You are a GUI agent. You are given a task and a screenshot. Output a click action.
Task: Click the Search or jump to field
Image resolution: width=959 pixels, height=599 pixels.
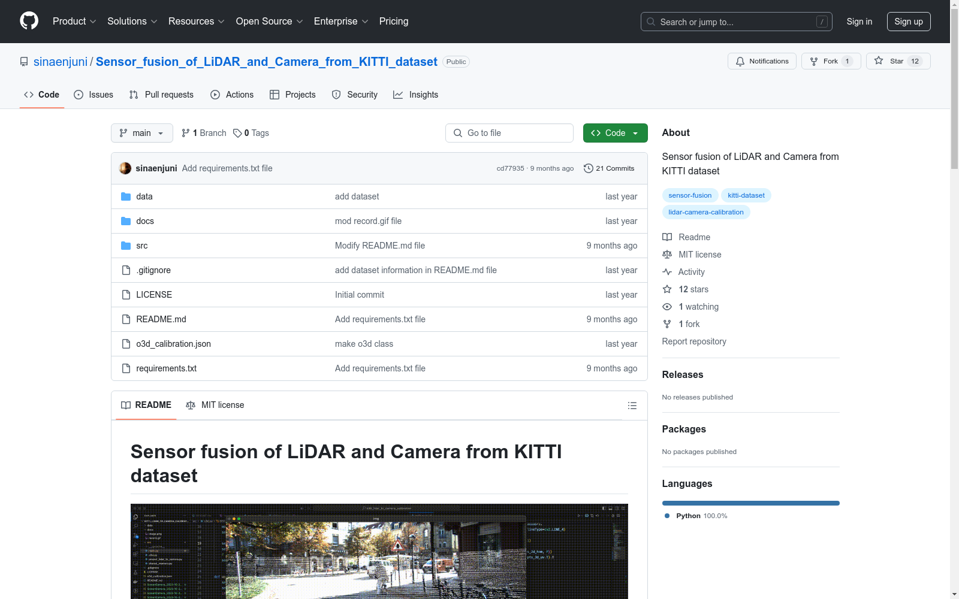coord(737,22)
